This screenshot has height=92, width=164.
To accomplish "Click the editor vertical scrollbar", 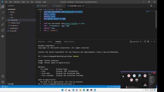I will click(156, 19).
